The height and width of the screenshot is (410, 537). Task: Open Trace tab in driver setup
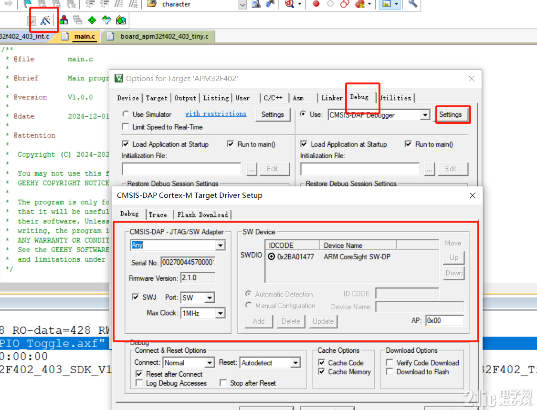click(158, 215)
